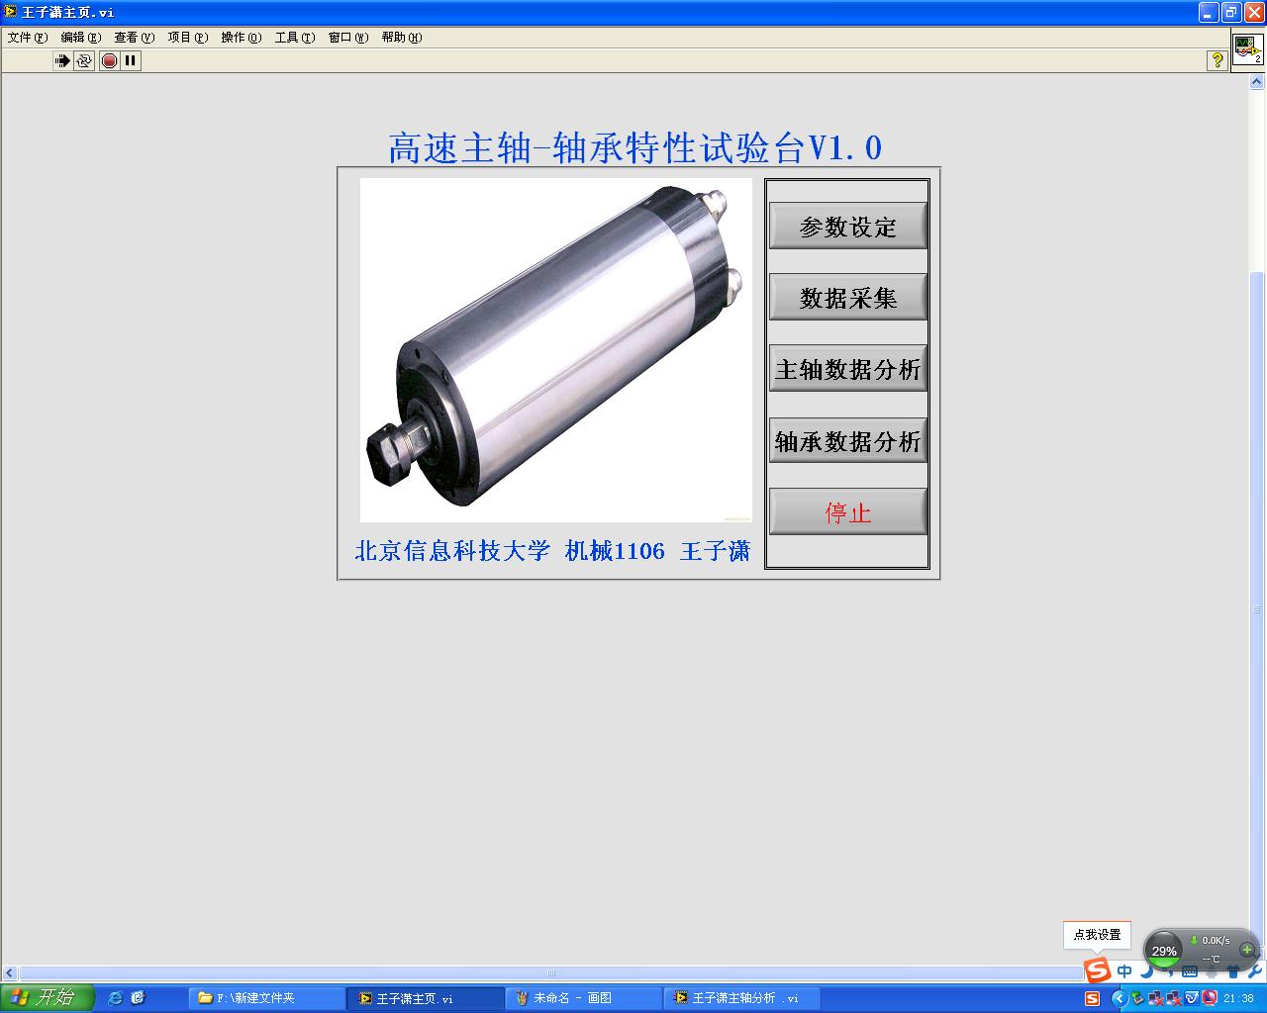Click the second quick launch browser icon
The height and width of the screenshot is (1013, 1267).
[x=138, y=998]
